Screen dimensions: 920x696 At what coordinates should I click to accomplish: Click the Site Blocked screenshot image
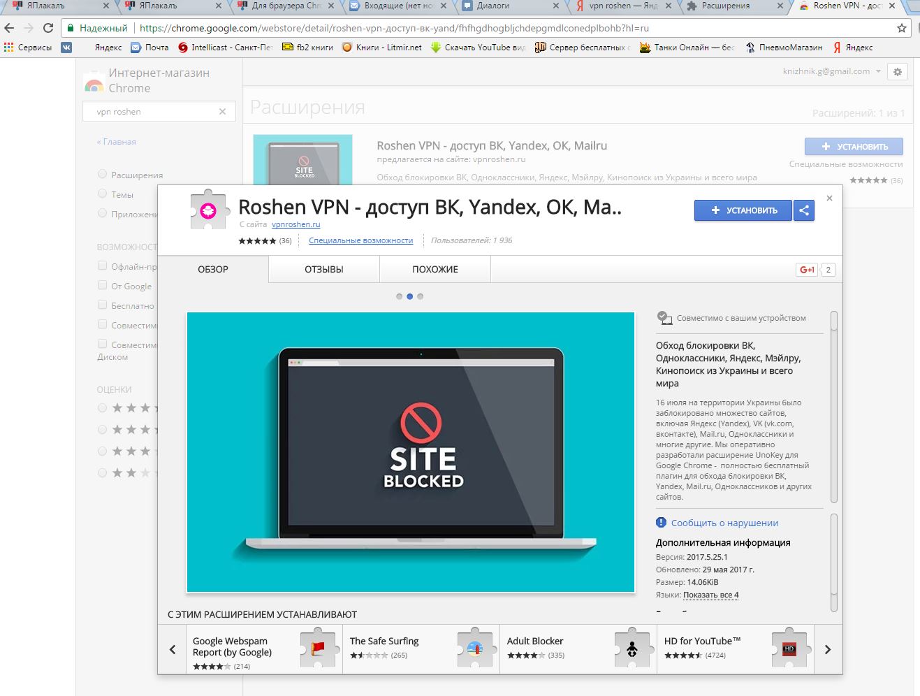411,452
